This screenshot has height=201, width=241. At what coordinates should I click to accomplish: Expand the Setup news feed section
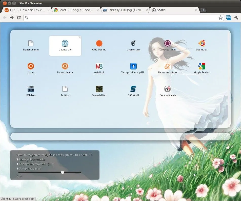pos(30,168)
